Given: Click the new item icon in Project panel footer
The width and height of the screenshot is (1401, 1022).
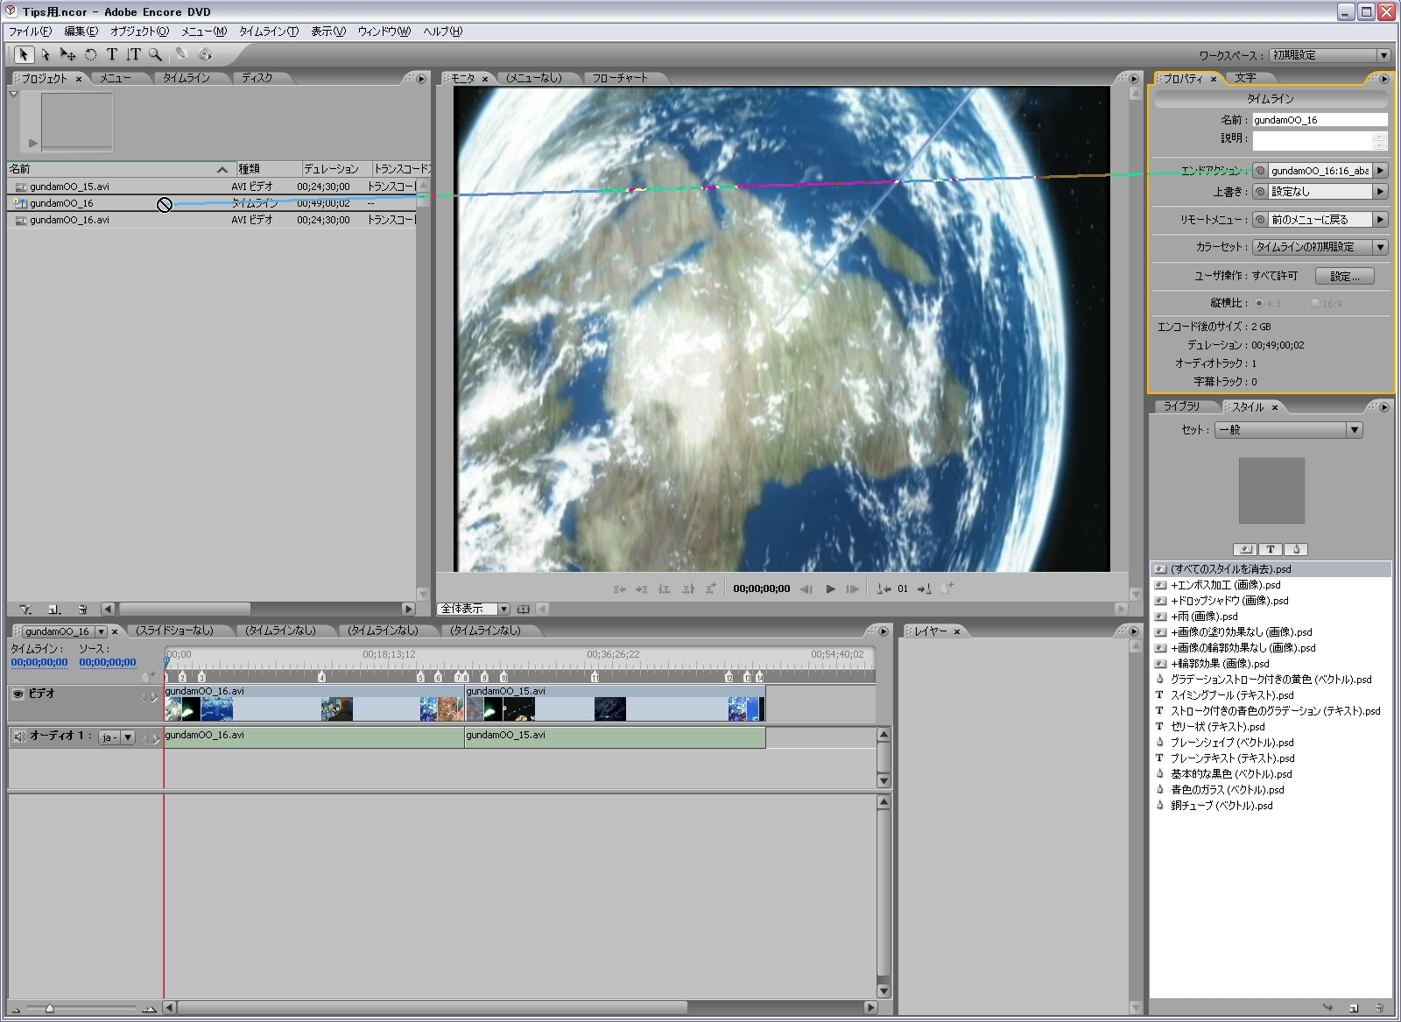Looking at the screenshot, I should [54, 609].
